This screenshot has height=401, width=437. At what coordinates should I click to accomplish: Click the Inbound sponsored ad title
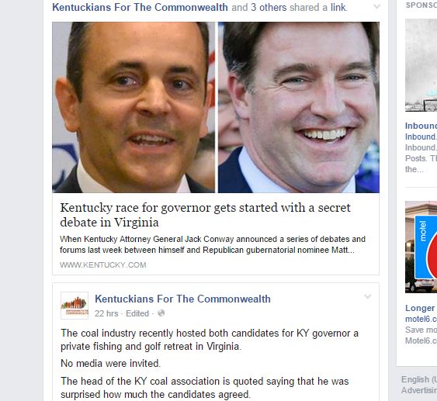point(421,126)
